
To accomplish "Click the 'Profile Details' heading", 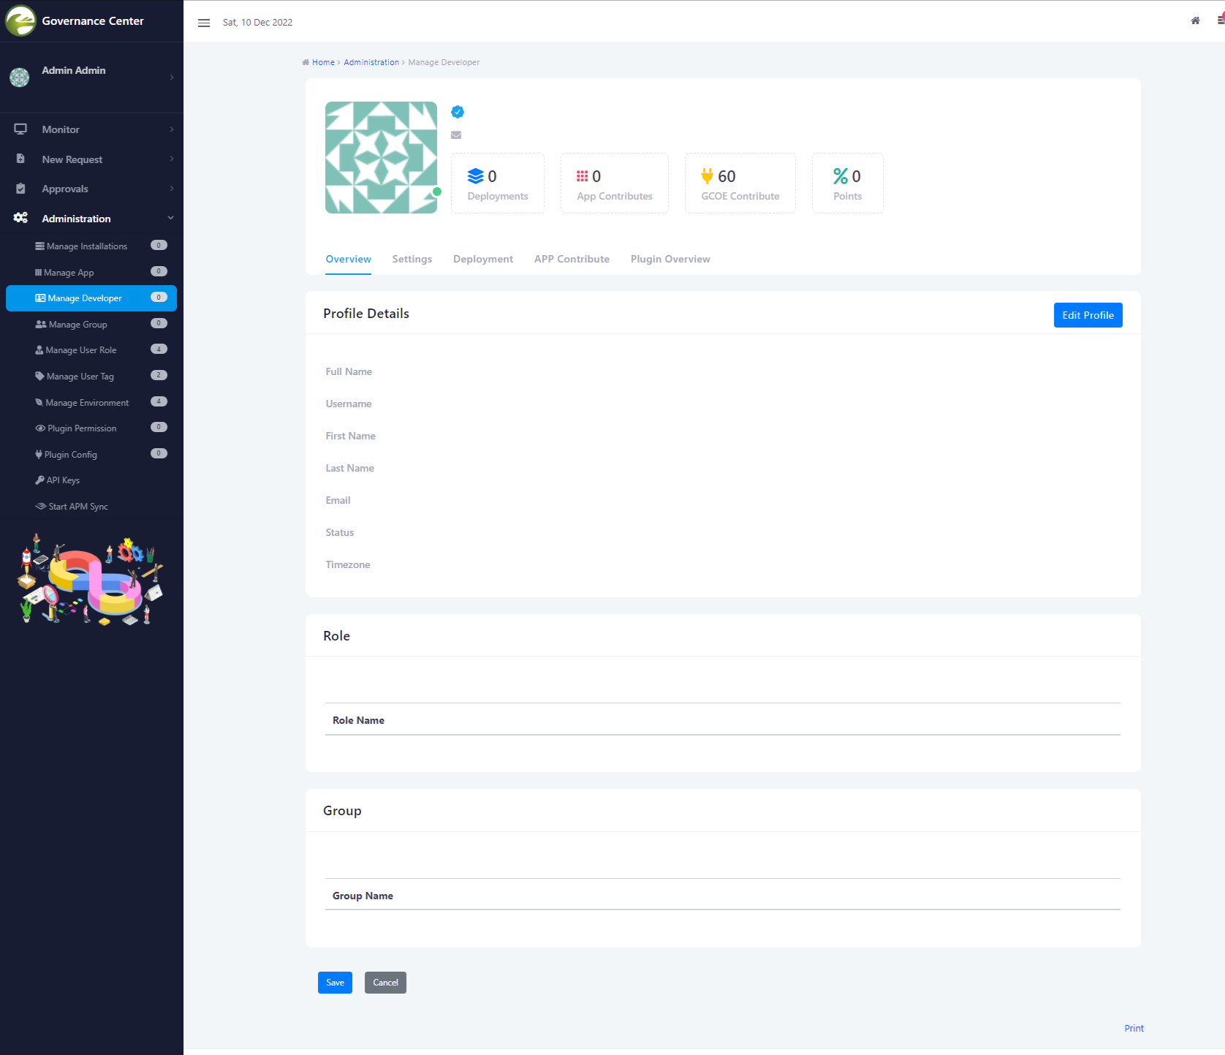I will click(x=366, y=314).
